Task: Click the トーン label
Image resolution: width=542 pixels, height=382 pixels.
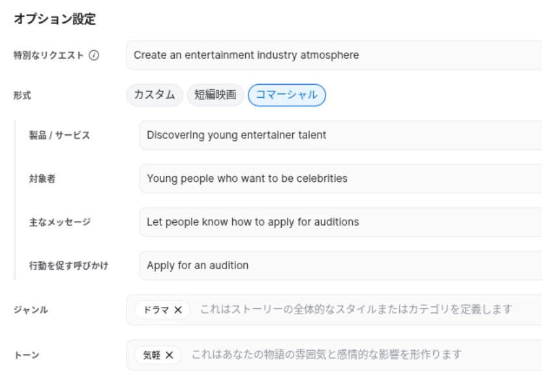Action: pyautogui.click(x=27, y=355)
